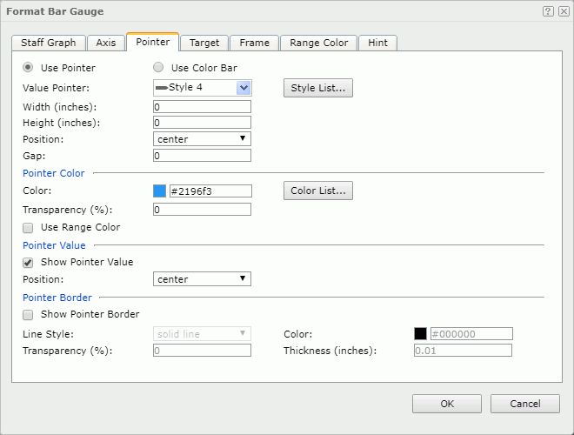Select the Use Color Bar option
The height and width of the screenshot is (435, 574).
point(158,68)
